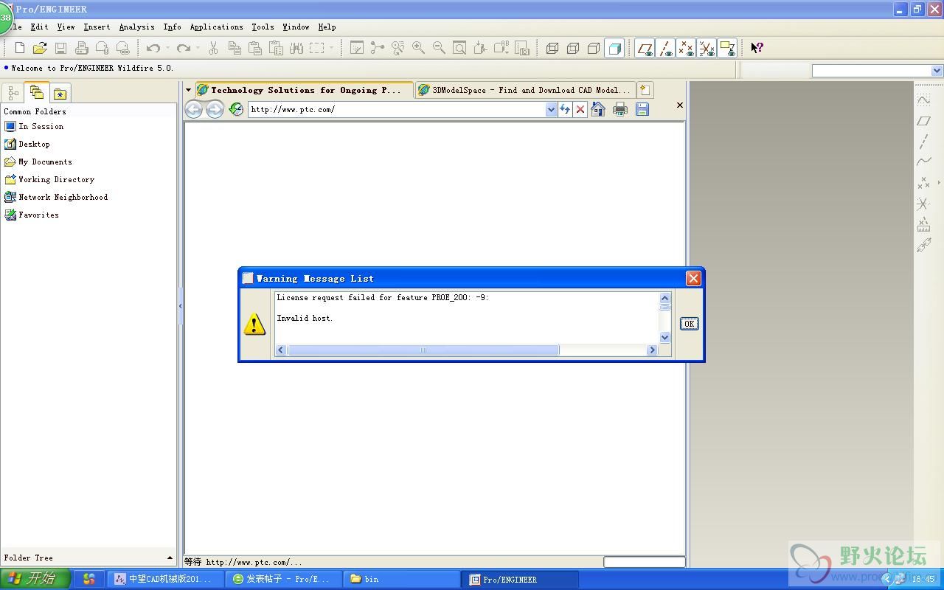
Task: Open the Windows Start button
Action: (x=35, y=579)
